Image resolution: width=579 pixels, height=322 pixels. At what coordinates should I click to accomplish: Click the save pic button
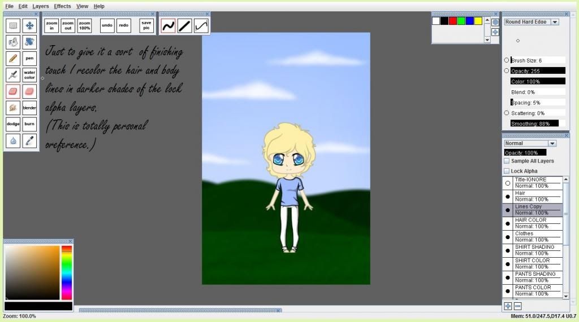pos(146,25)
